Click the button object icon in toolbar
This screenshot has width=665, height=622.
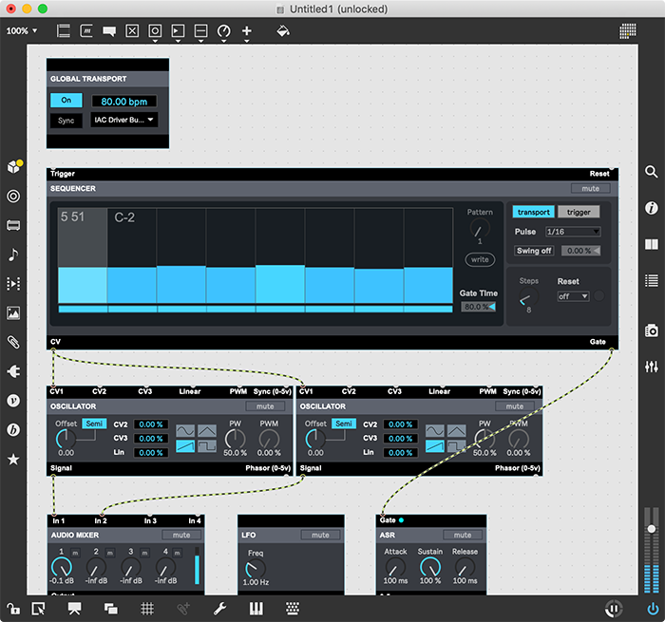(155, 31)
